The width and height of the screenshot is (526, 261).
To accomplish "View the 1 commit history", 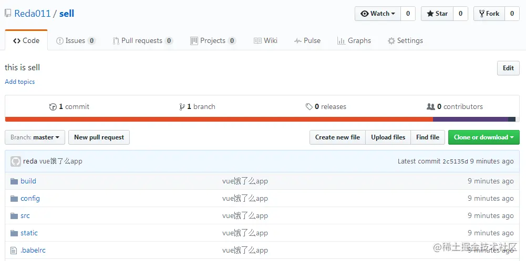I will (69, 107).
